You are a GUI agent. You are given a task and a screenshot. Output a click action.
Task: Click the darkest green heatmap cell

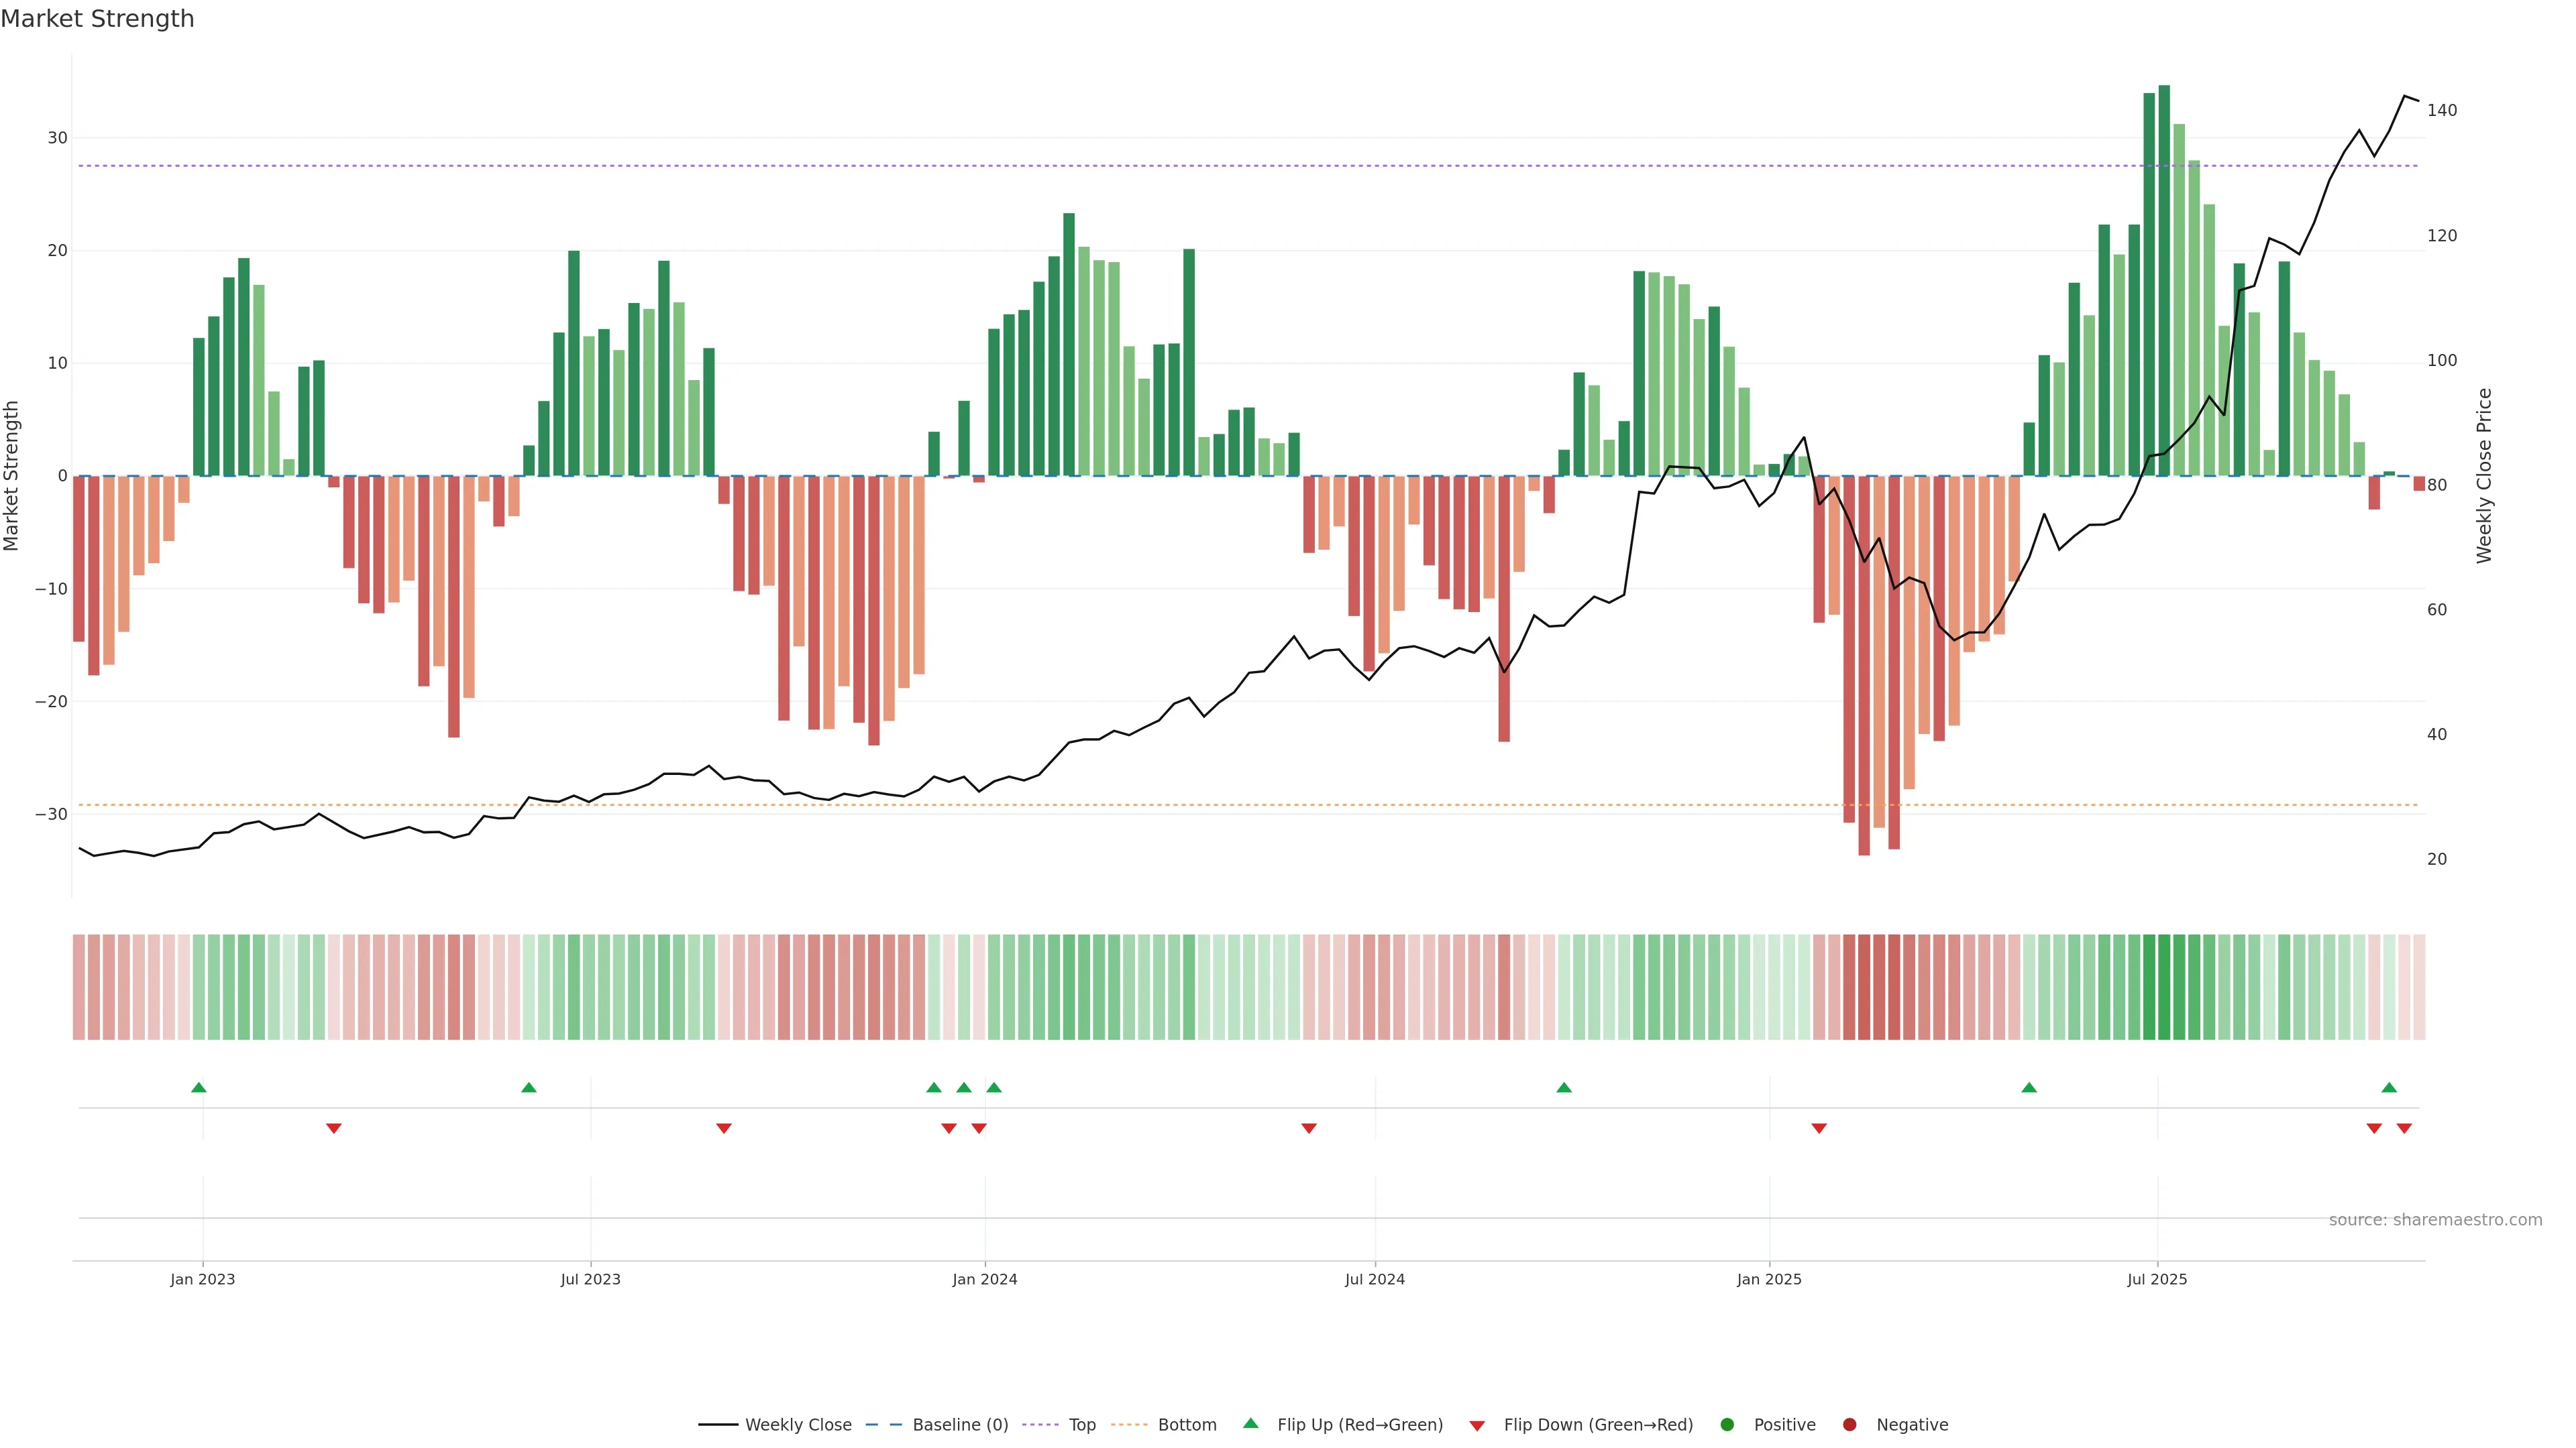click(2164, 987)
